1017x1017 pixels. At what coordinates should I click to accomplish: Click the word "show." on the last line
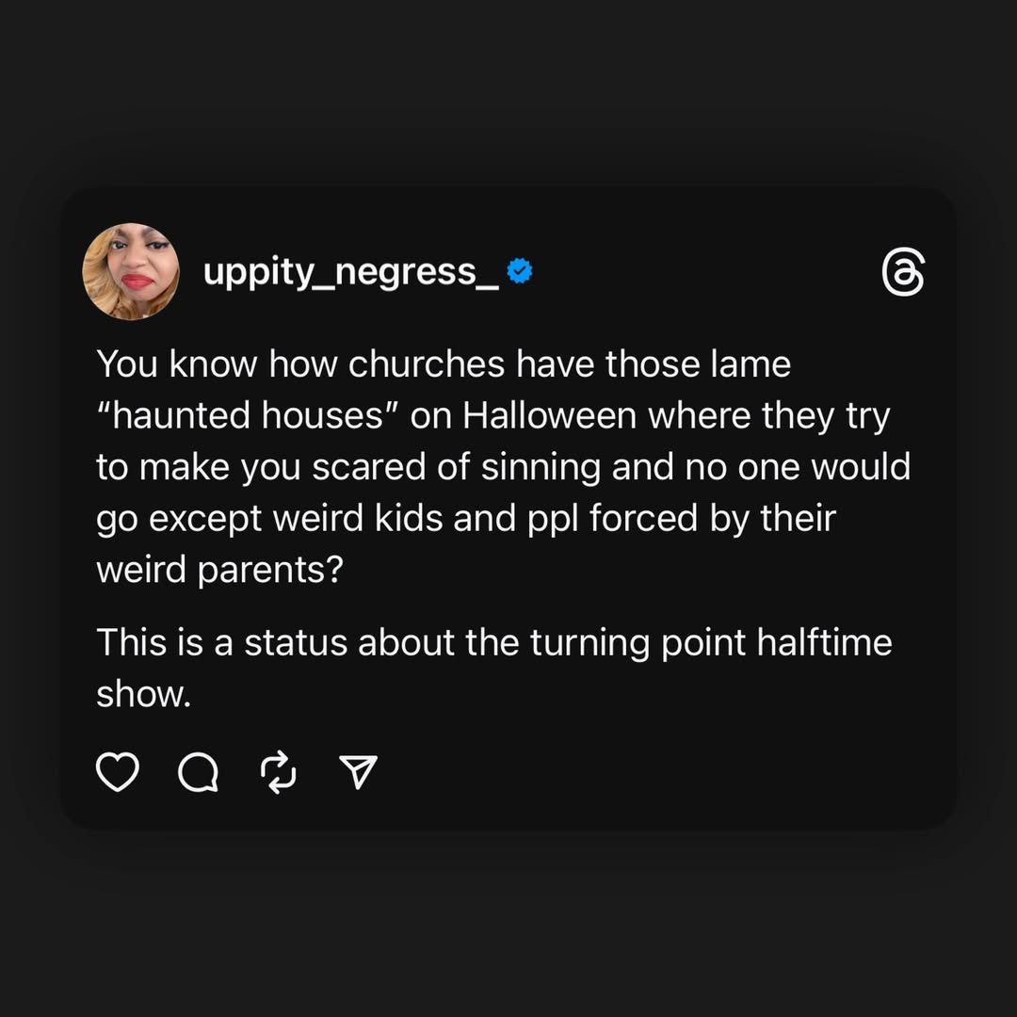pos(144,695)
